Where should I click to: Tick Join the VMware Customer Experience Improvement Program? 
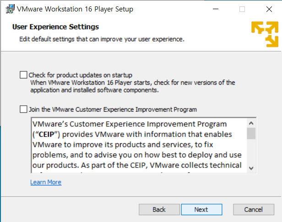pos(23,109)
